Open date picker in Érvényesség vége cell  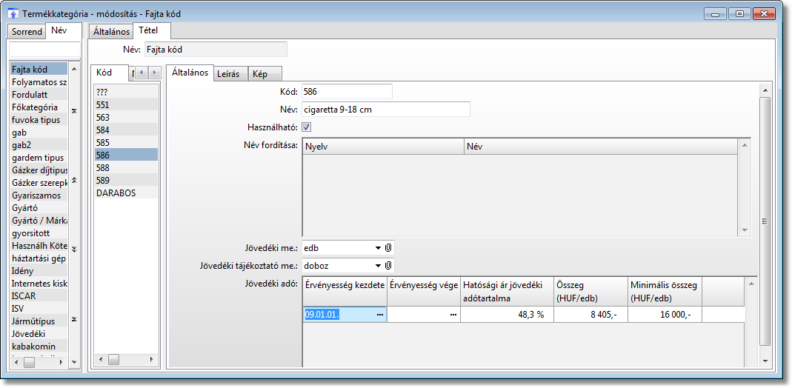453,315
